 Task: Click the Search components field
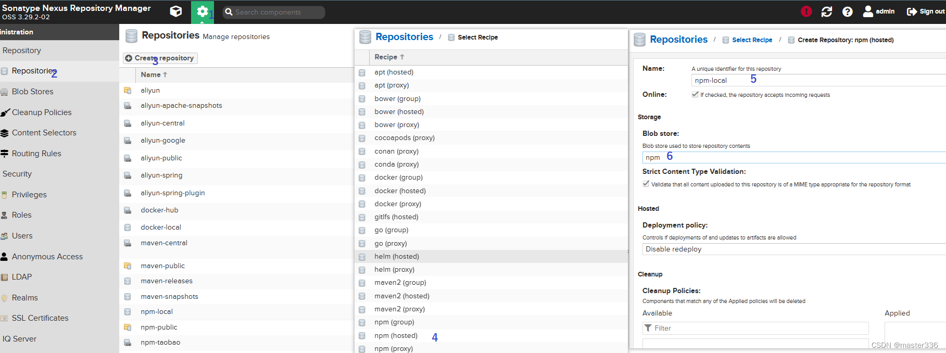coord(274,12)
